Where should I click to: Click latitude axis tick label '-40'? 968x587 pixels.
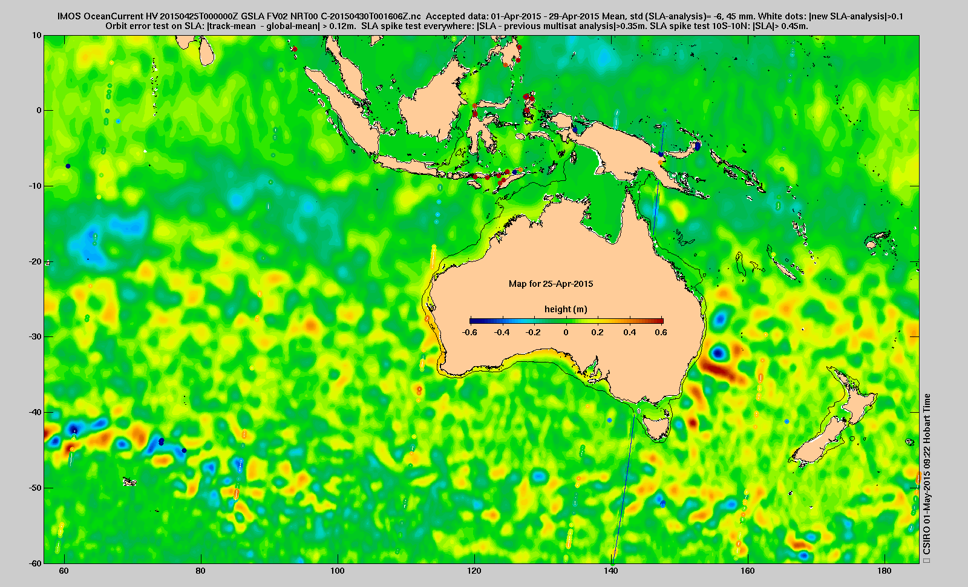tap(35, 412)
